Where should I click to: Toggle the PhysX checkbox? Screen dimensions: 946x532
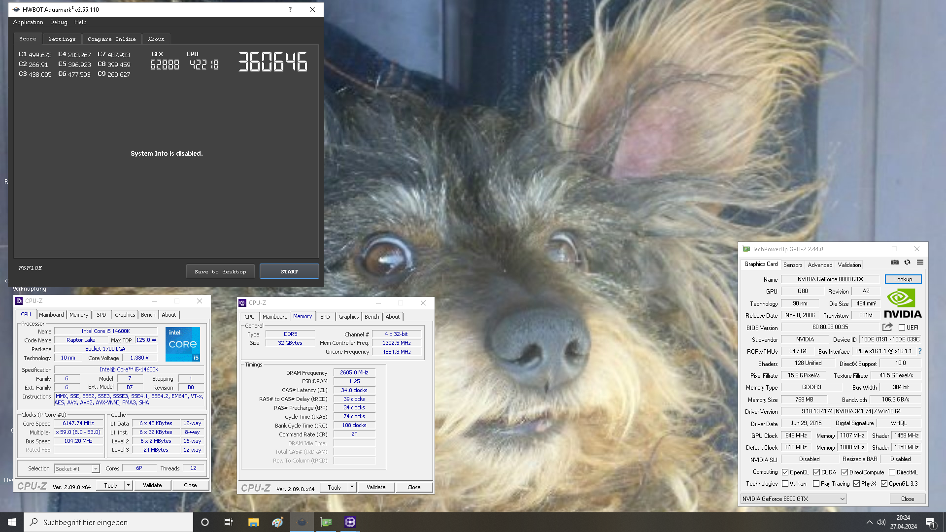pyautogui.click(x=856, y=484)
